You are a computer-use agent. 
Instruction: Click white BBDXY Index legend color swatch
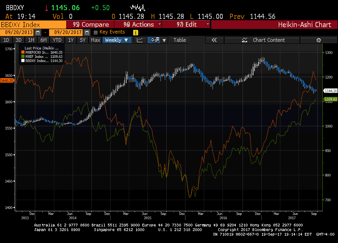coord(23,61)
